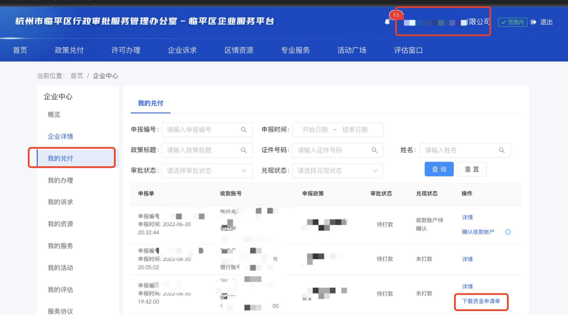Select 我的评估 in the sidebar

[60, 290]
